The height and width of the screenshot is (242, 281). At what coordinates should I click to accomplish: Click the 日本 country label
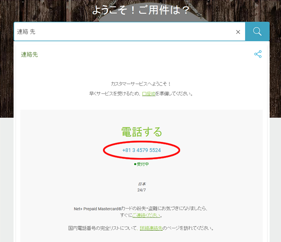[142, 184]
